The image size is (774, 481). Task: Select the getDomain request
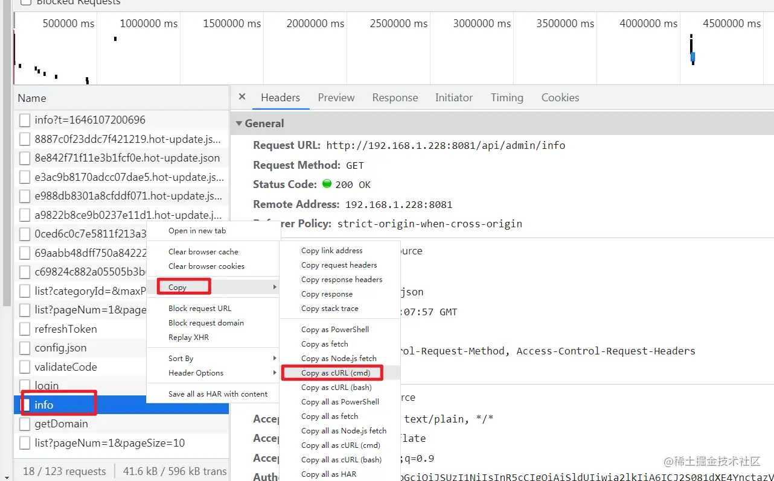[x=121, y=424]
